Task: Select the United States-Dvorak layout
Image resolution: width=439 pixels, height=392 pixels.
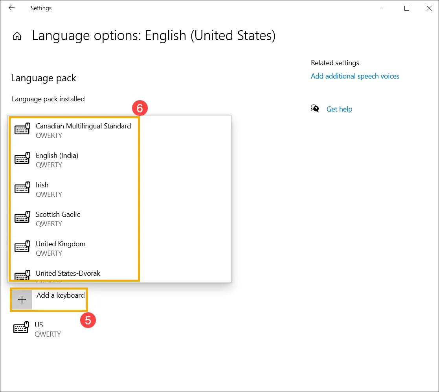Action: [x=68, y=273]
